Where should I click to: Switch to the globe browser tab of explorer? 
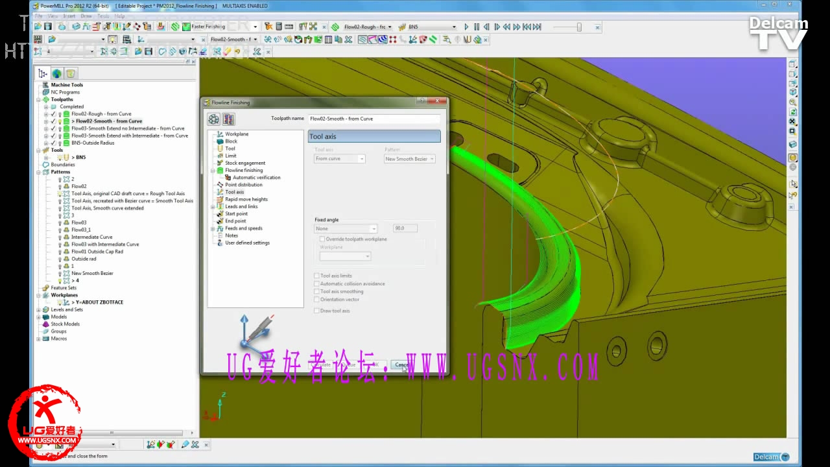[57, 73]
